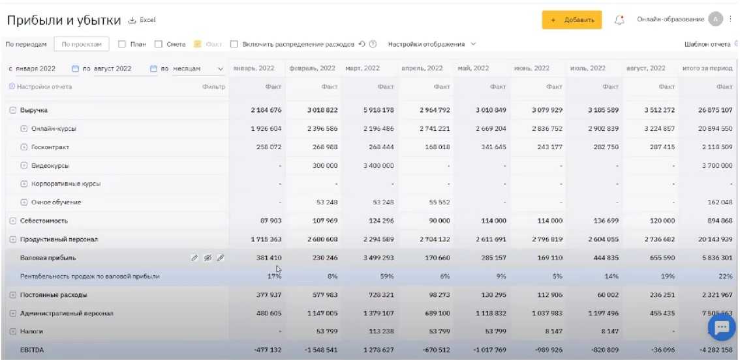Open the chat support widget
This screenshot has height=360, width=740.
pyautogui.click(x=721, y=328)
